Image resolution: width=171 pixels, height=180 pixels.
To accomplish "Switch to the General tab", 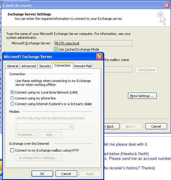I will pos(12,66).
